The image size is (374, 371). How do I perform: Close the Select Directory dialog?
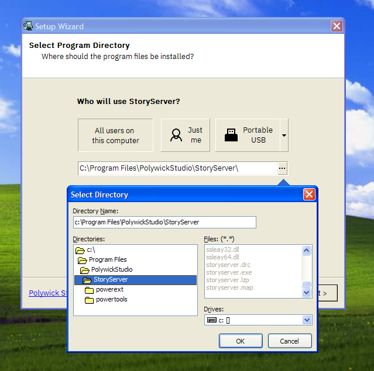pos(309,195)
